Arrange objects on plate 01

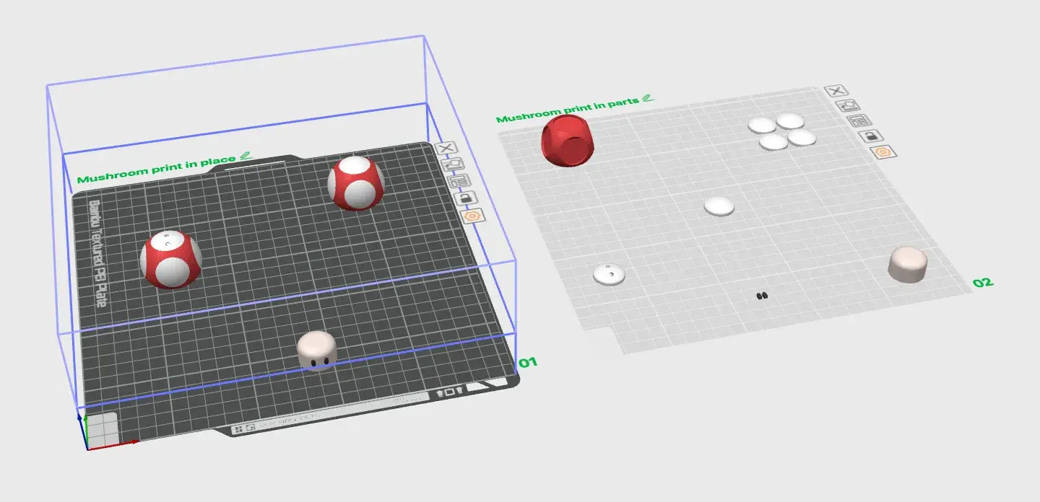pyautogui.click(x=459, y=181)
